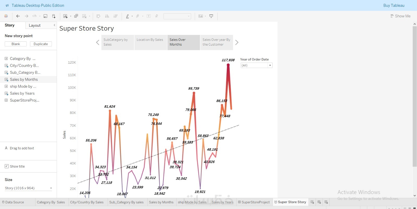Toggle the Show title checkbox
The height and width of the screenshot is (209, 417).
click(x=7, y=166)
